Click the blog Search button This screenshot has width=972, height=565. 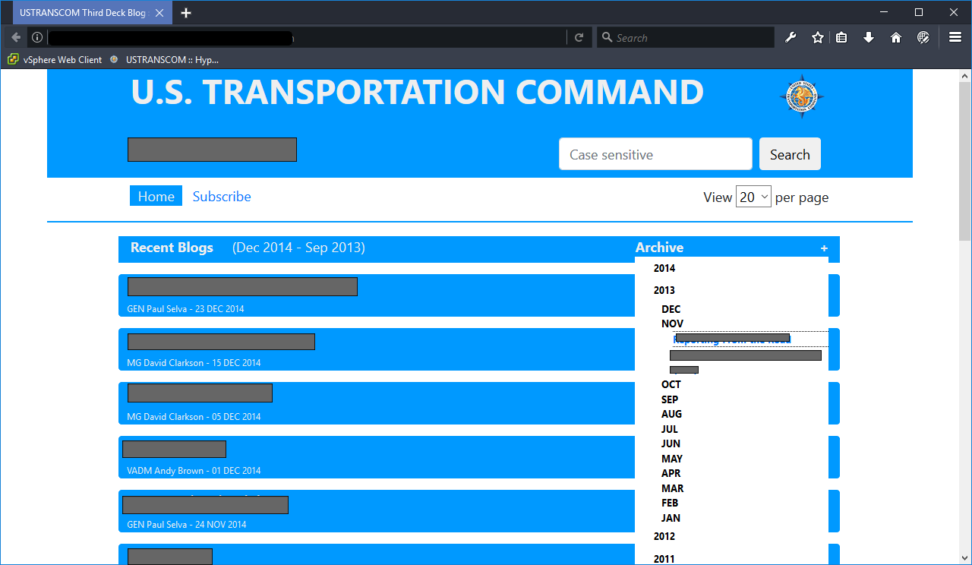pyautogui.click(x=790, y=154)
